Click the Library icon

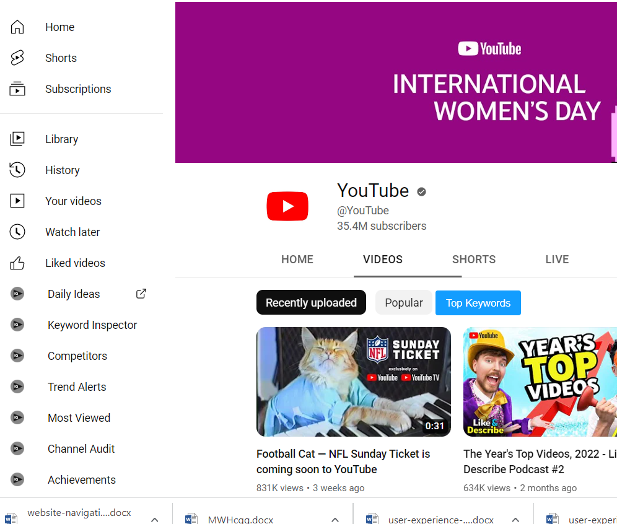point(17,139)
